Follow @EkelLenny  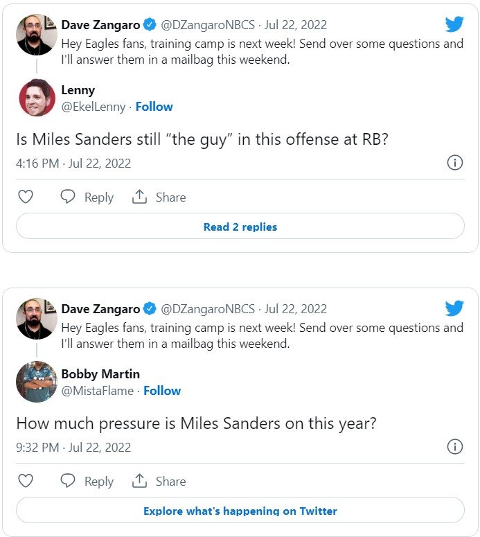pyautogui.click(x=154, y=107)
